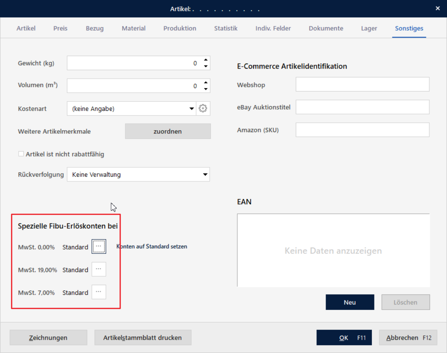The image size is (447, 353).
Task: Click the empty EAN list area
Action: click(x=333, y=250)
